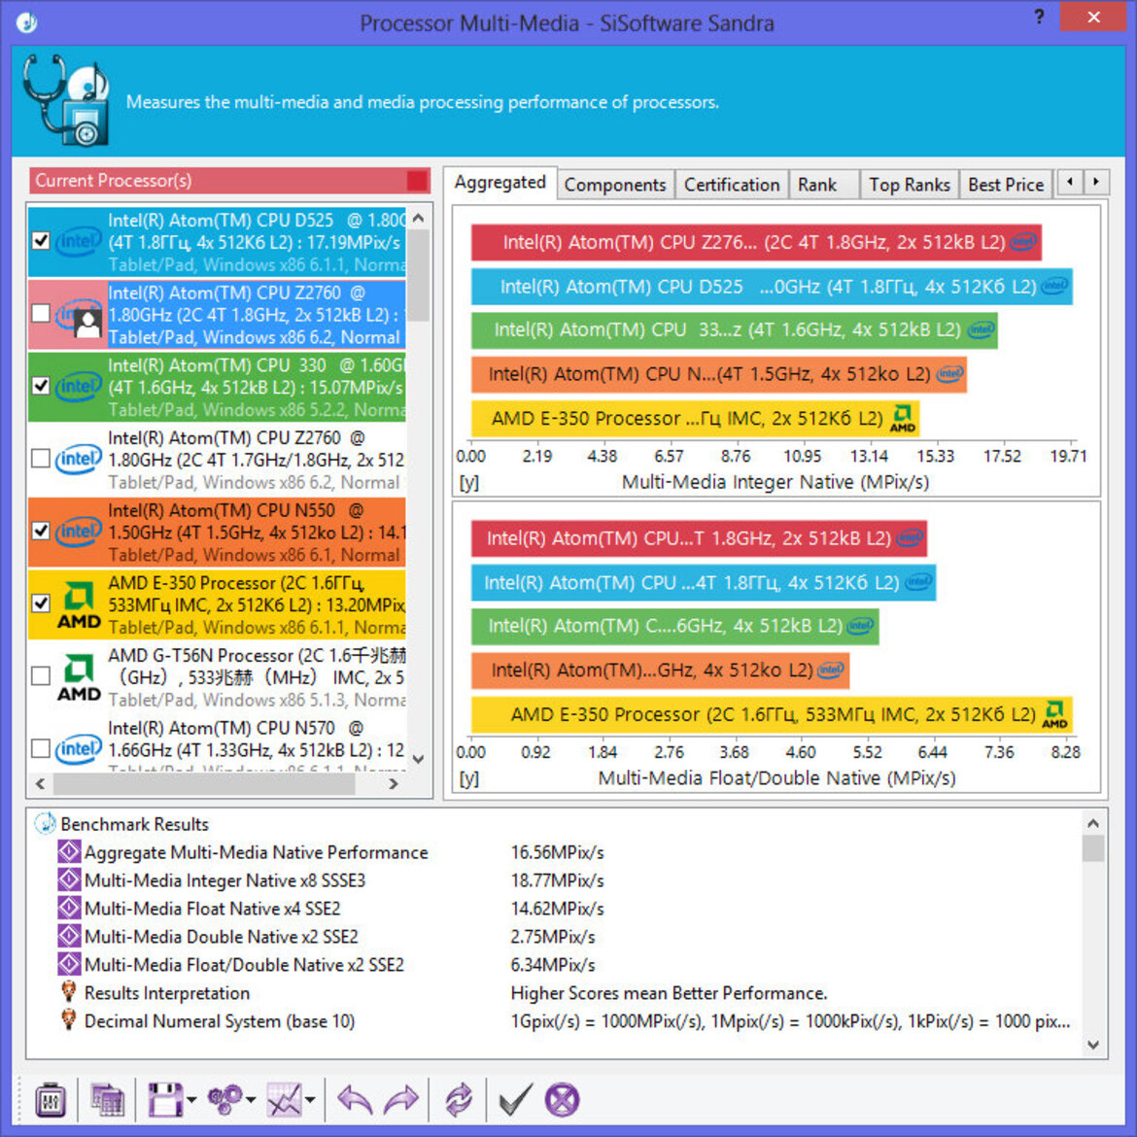
Task: Click the Decimal Numeral System owl icon
Action: [69, 1020]
